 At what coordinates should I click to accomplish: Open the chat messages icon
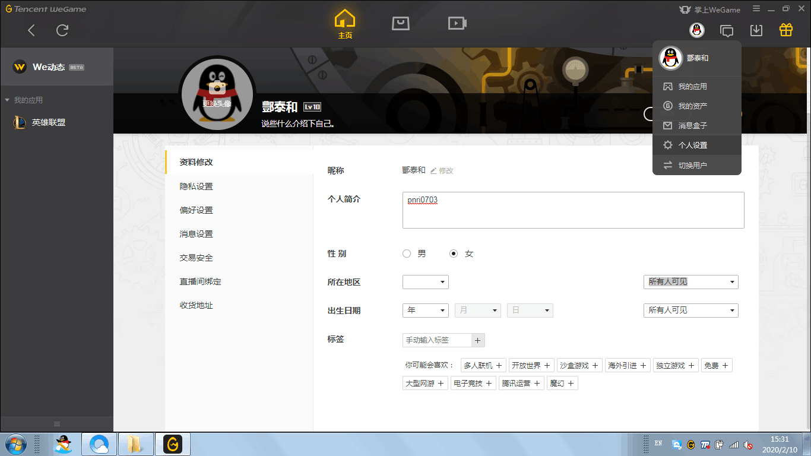click(x=726, y=30)
